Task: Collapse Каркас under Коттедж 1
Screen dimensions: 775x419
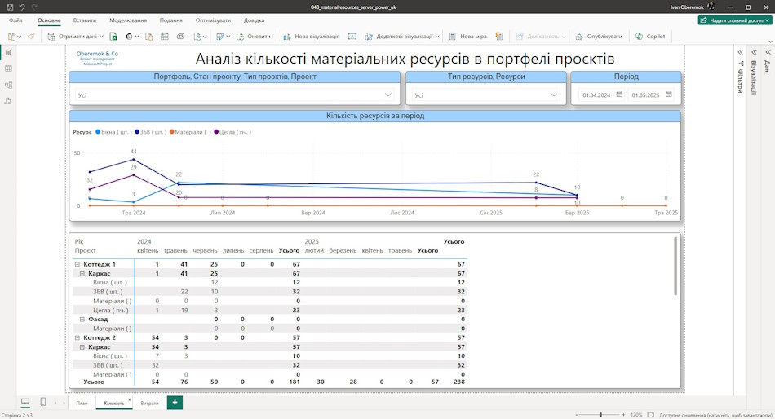Action: 82,273
